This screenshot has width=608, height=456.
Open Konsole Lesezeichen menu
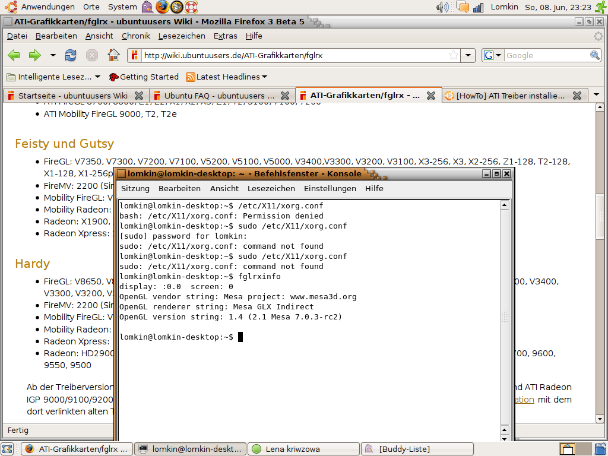(271, 189)
